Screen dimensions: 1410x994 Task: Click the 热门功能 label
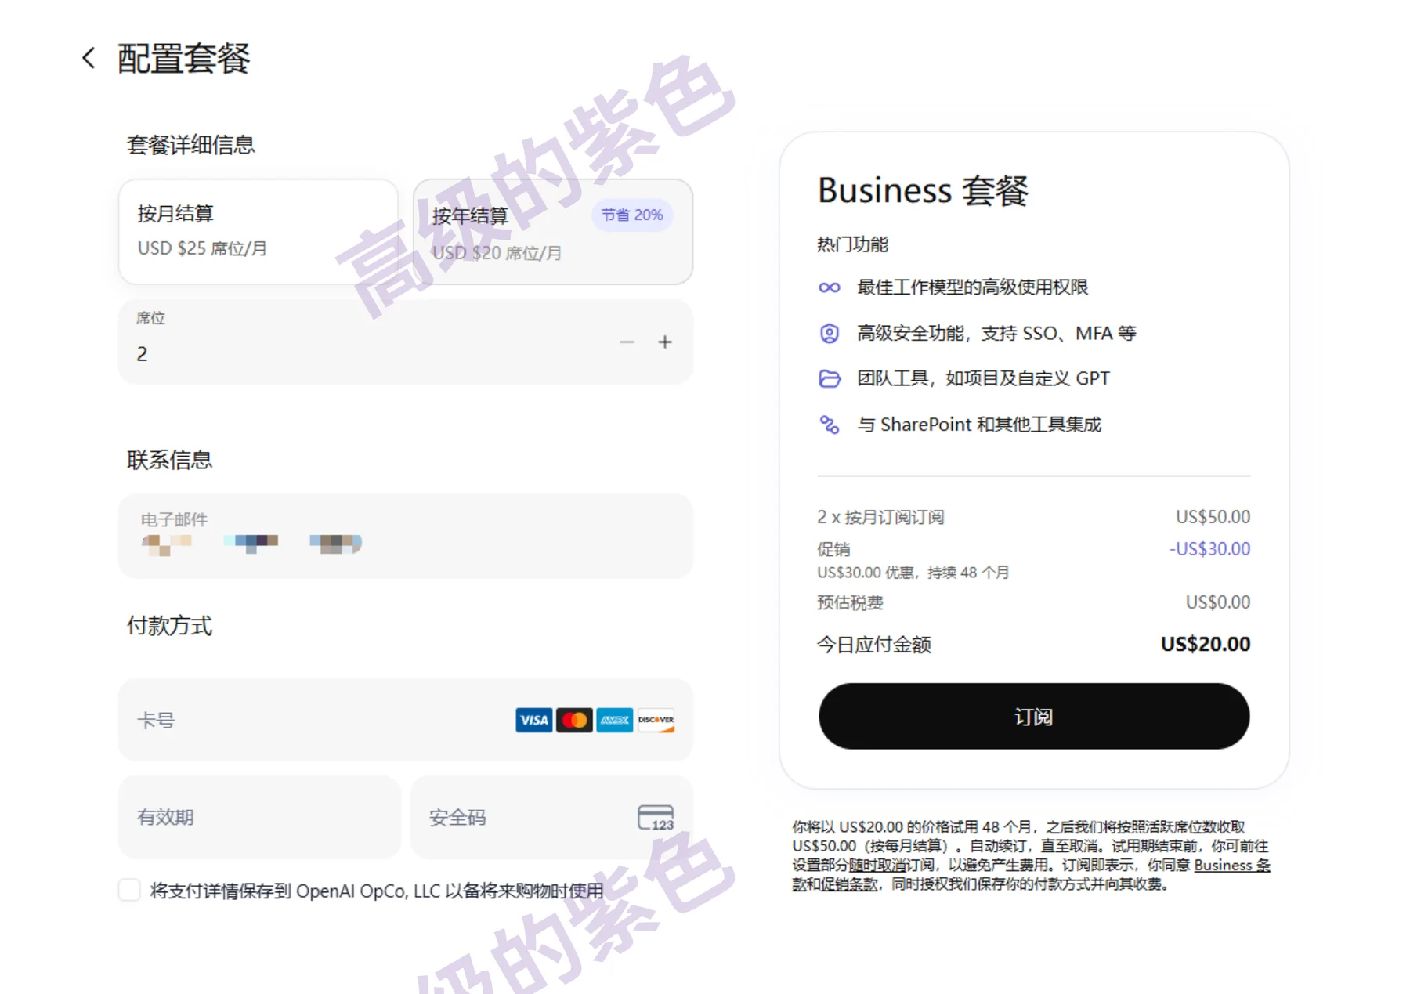tap(852, 244)
